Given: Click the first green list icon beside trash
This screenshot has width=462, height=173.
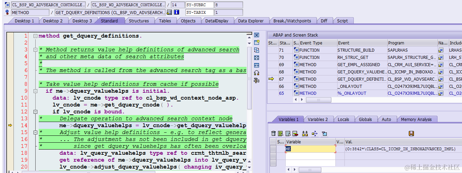Looking at the screenshot, I should [x=280, y=134].
